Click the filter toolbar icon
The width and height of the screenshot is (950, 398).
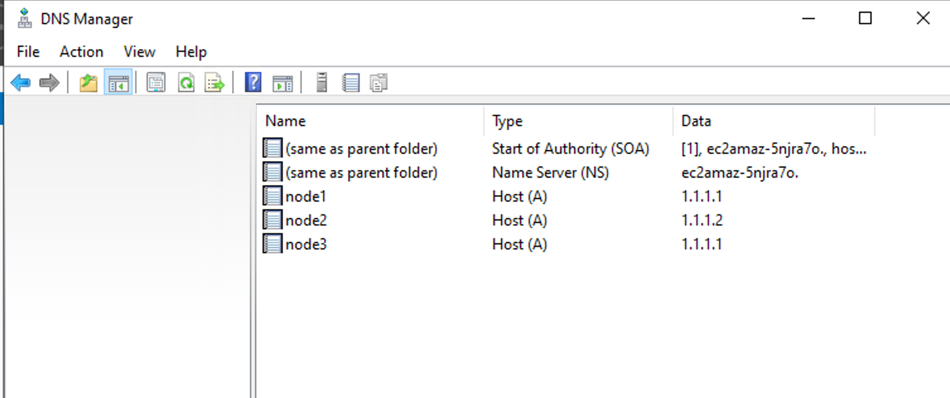click(x=378, y=82)
